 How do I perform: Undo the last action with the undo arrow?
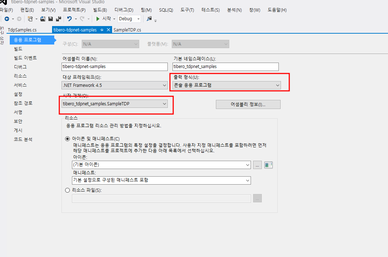pyautogui.click(x=69, y=19)
